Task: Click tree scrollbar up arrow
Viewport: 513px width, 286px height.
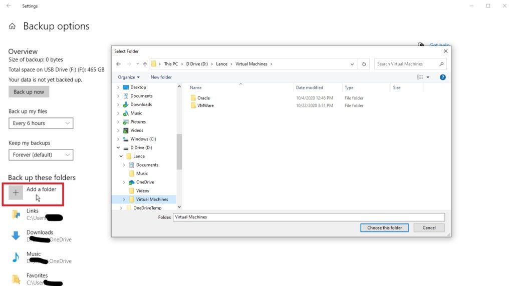Action: pos(179,86)
